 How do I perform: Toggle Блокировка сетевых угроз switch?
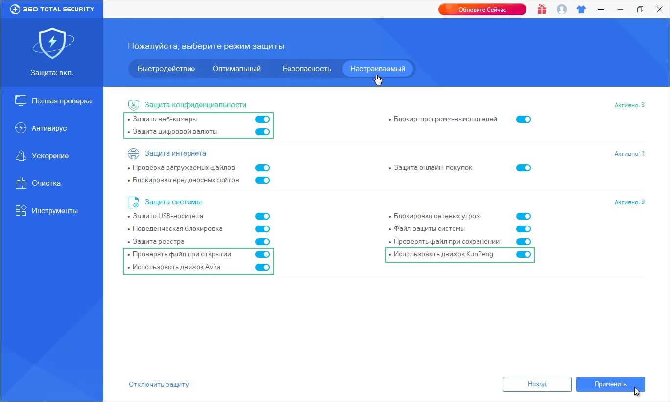click(x=524, y=216)
